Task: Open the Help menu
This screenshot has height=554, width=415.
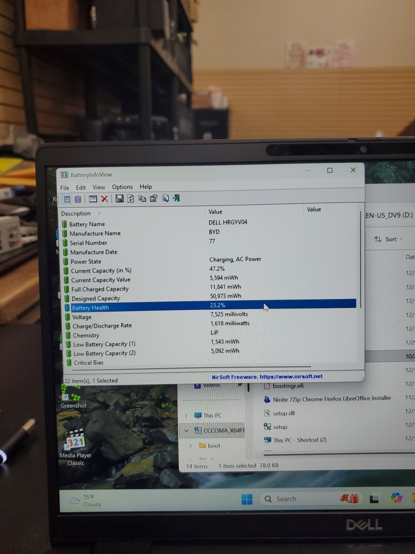Action: tap(146, 187)
